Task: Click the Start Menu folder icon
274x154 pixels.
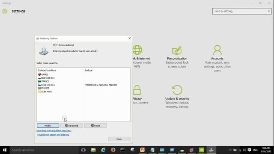Action: [x=39, y=92]
